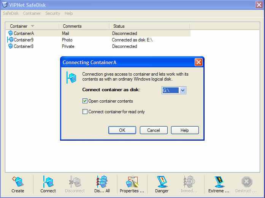265x198 pixels.
Task: Click the Private comment cell
Action: coord(68,46)
